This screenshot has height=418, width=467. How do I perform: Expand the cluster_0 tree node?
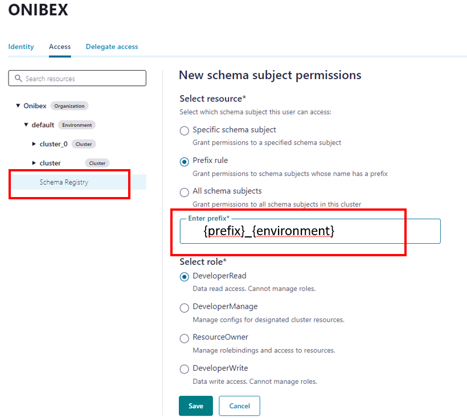click(34, 144)
